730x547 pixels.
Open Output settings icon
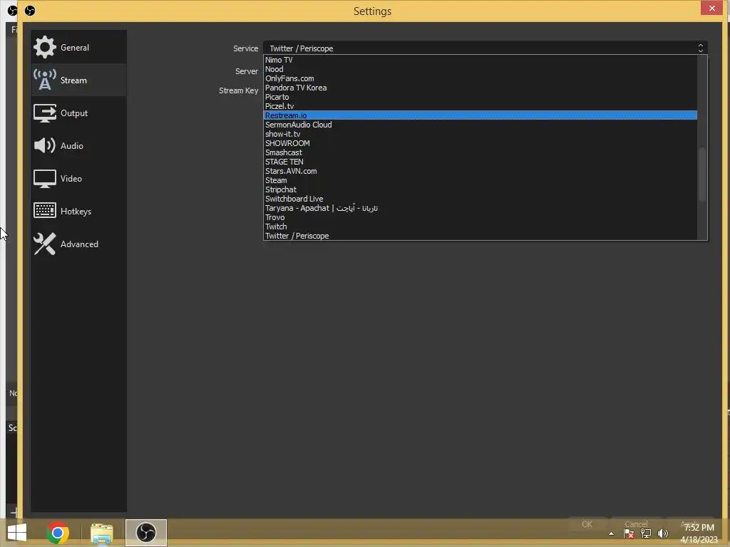45,113
